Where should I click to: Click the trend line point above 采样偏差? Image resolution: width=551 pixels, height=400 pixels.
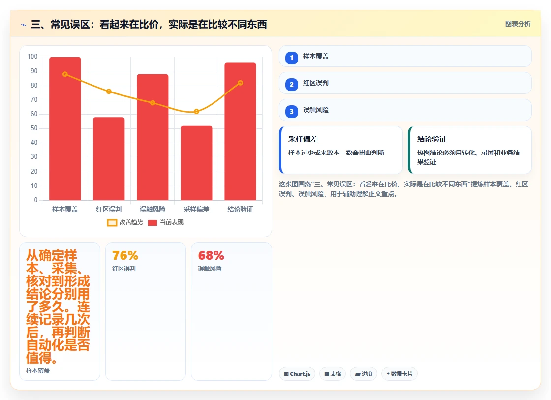pos(196,111)
